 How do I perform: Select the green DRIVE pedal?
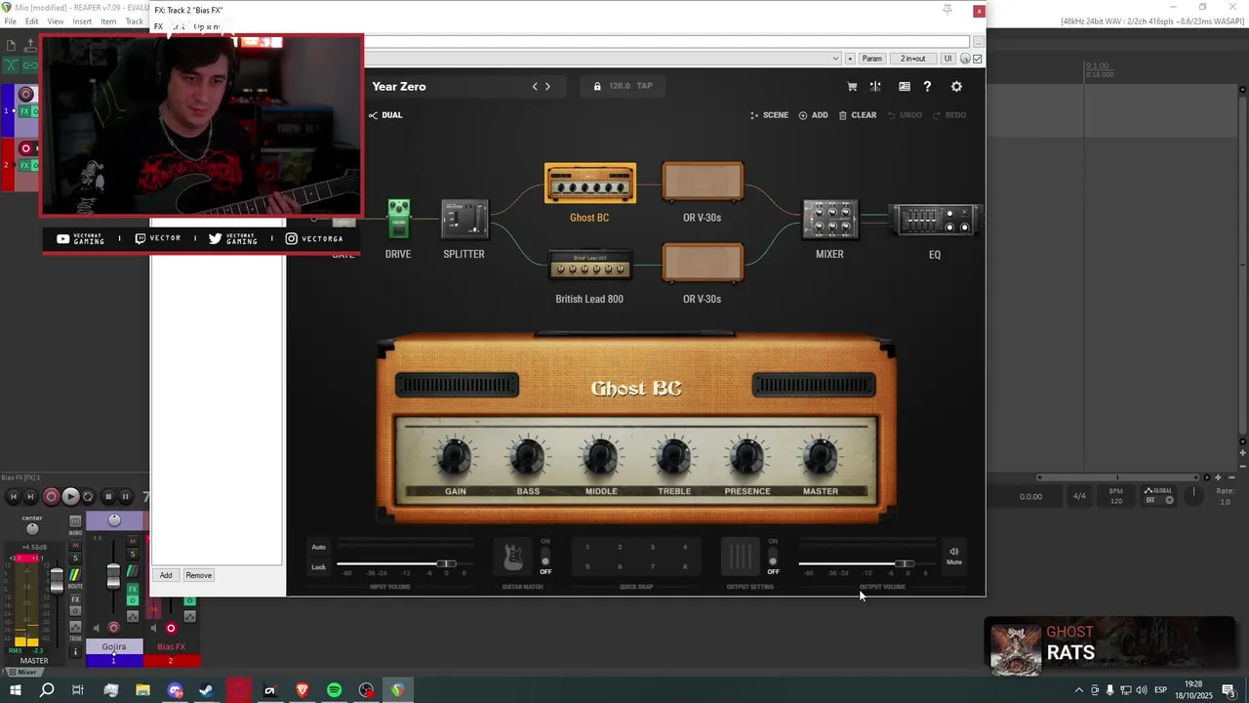coord(398,220)
